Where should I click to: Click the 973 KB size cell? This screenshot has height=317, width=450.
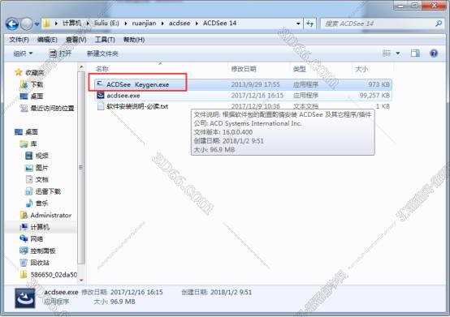(x=379, y=84)
